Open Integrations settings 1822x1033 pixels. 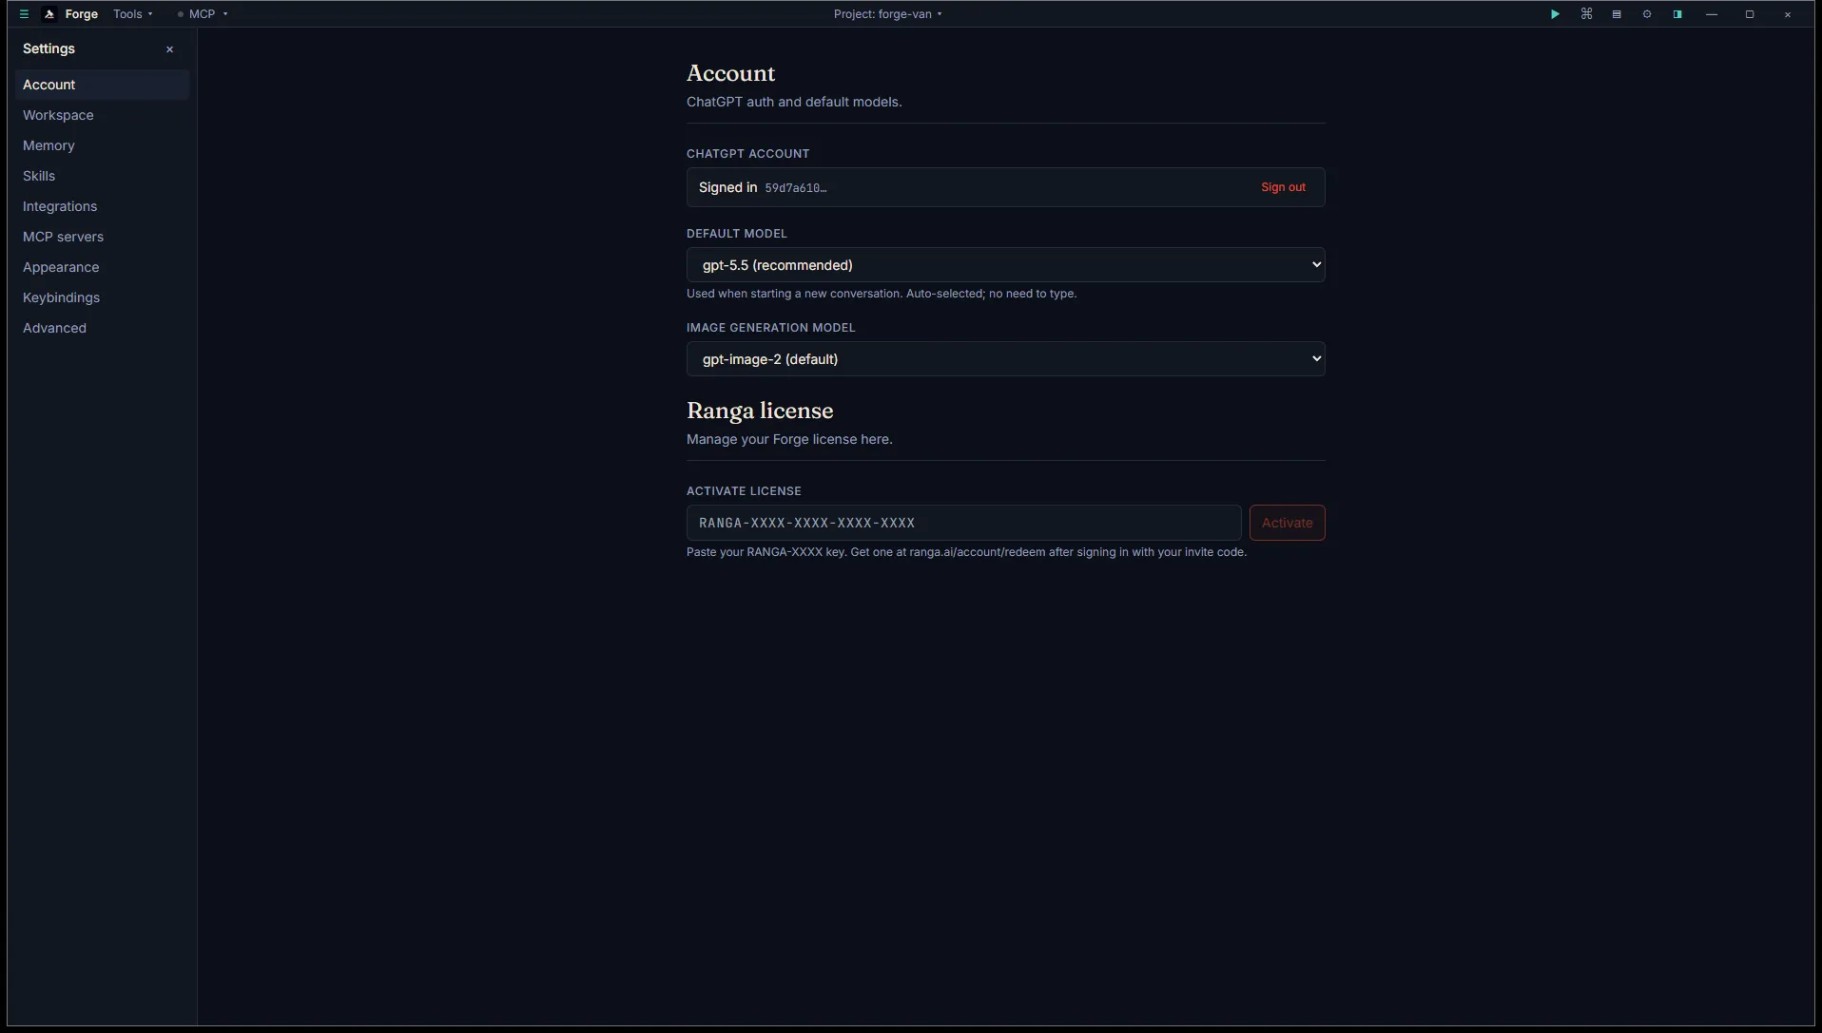(x=103, y=206)
